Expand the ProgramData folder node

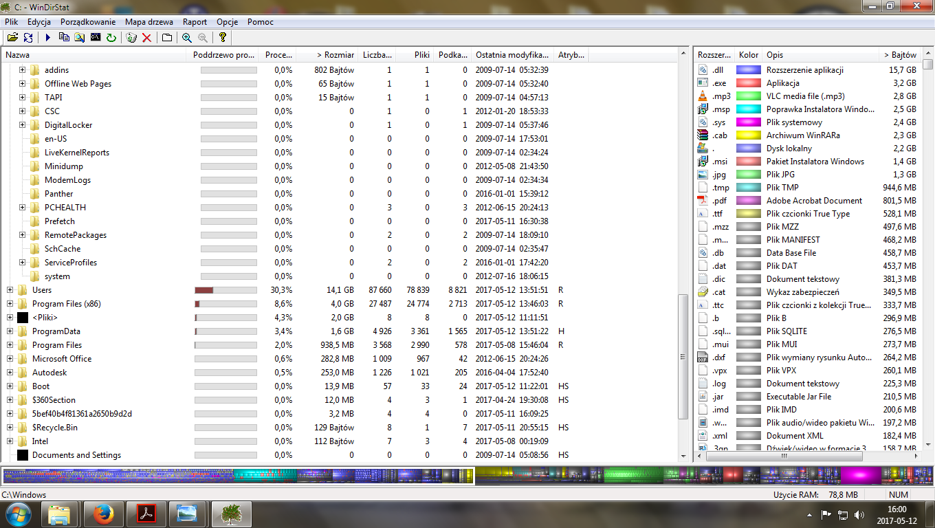click(10, 331)
